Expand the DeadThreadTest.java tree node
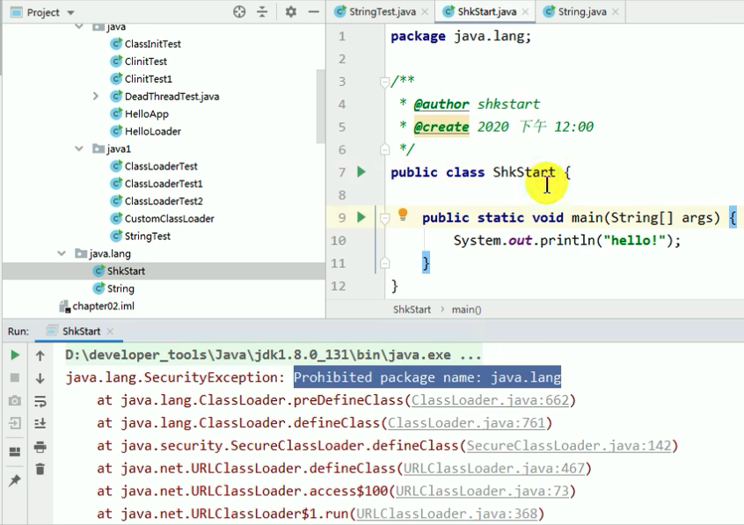This screenshot has height=525, width=744. point(95,97)
